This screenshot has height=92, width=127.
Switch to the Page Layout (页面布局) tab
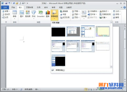30,8
